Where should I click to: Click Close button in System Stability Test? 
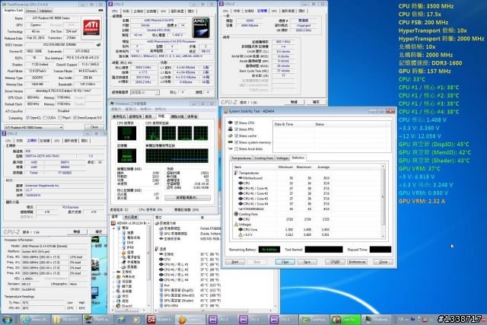point(383,262)
